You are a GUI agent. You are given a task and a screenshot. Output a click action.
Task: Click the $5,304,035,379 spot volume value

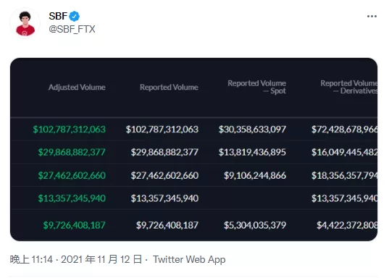(x=255, y=225)
